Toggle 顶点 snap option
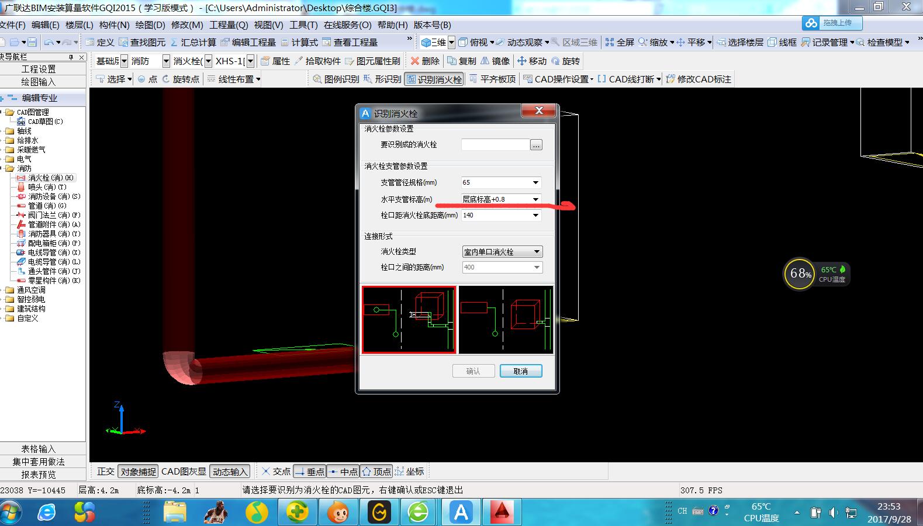923x526 pixels. 376,471
